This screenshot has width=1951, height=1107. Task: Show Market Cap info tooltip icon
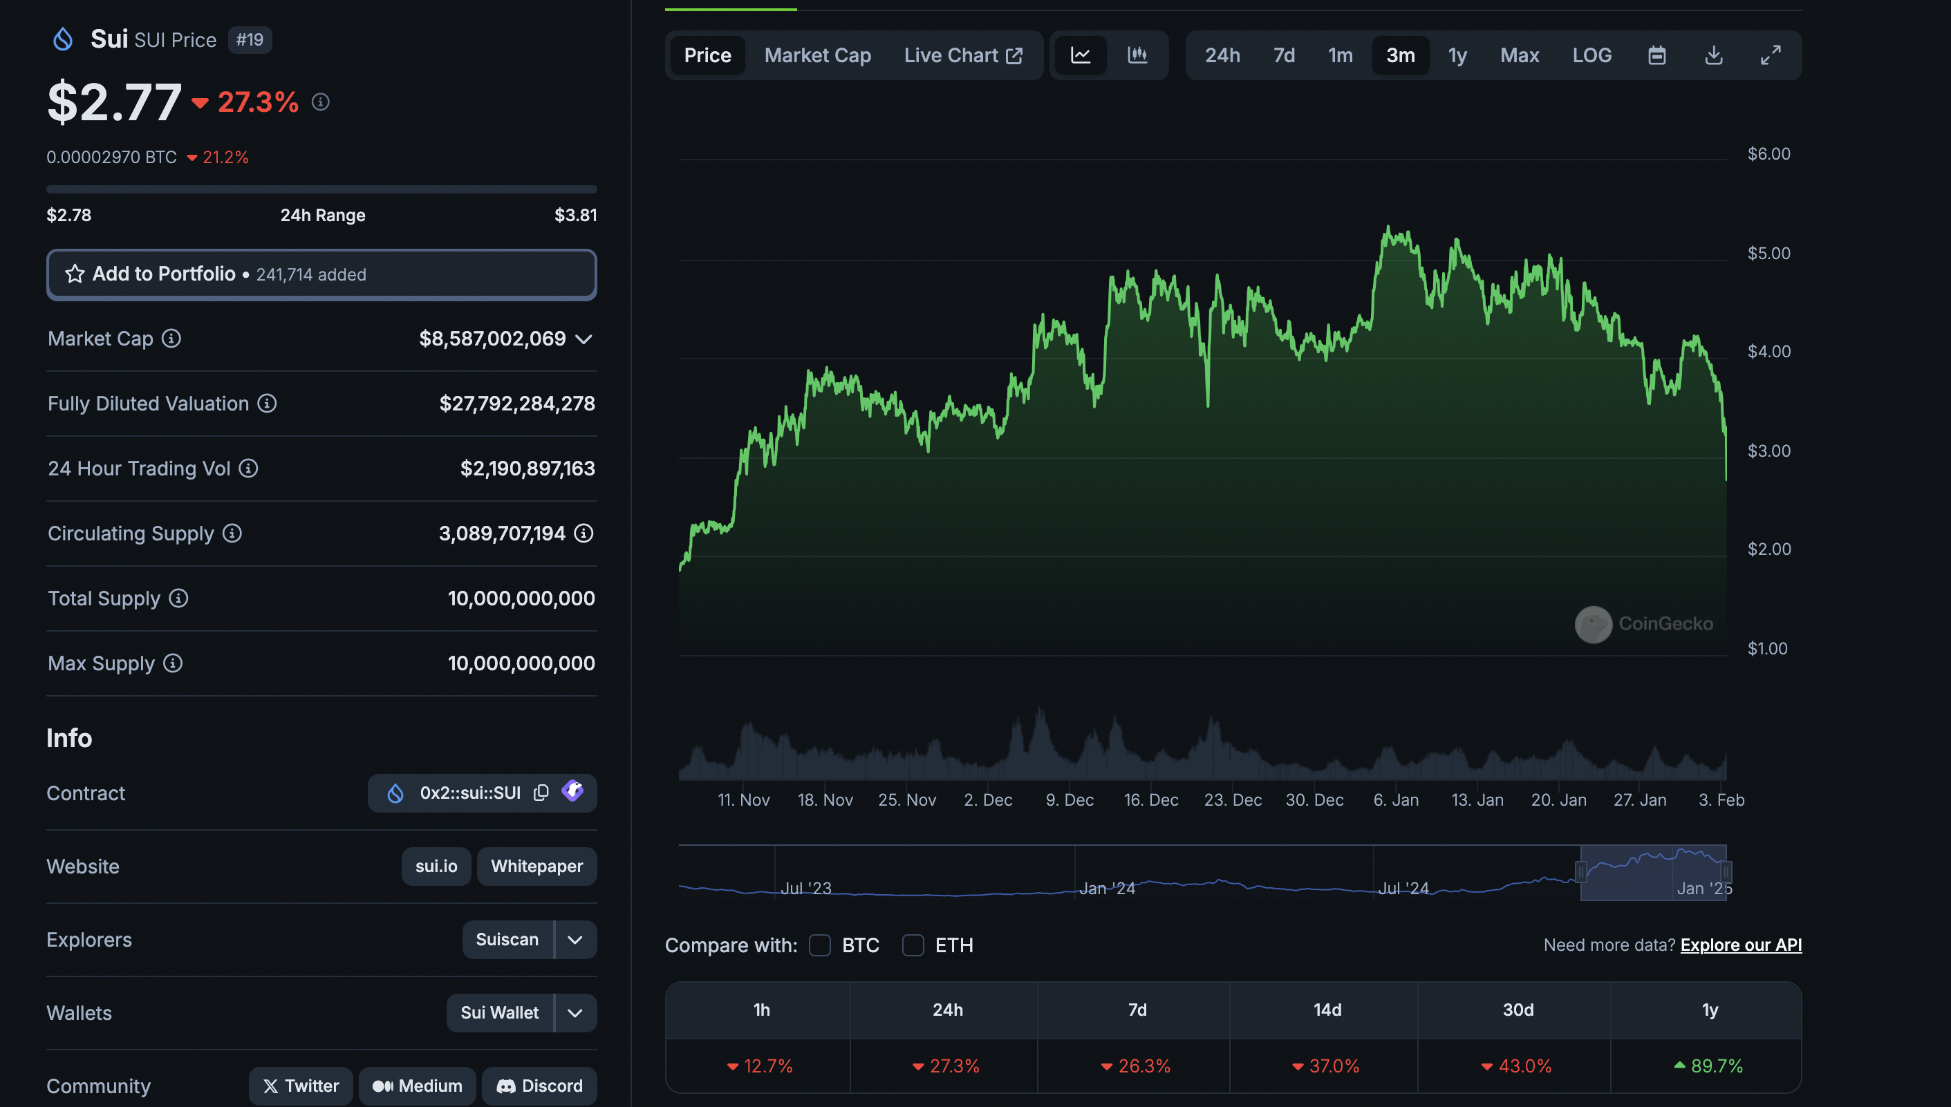click(172, 339)
